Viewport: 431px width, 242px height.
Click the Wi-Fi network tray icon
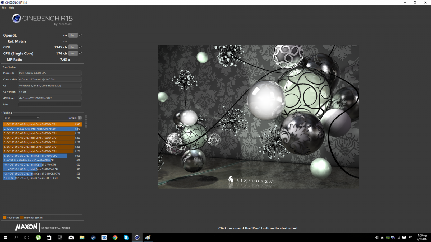[399, 237]
